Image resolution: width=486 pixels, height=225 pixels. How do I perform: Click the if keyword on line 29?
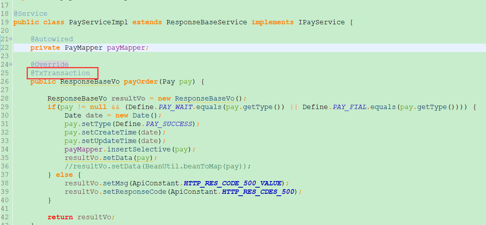(x=52, y=107)
